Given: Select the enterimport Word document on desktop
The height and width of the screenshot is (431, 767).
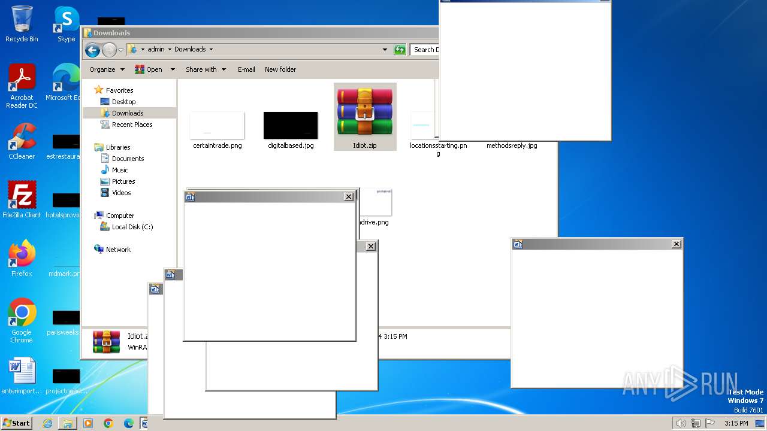Looking at the screenshot, I should coord(22,376).
